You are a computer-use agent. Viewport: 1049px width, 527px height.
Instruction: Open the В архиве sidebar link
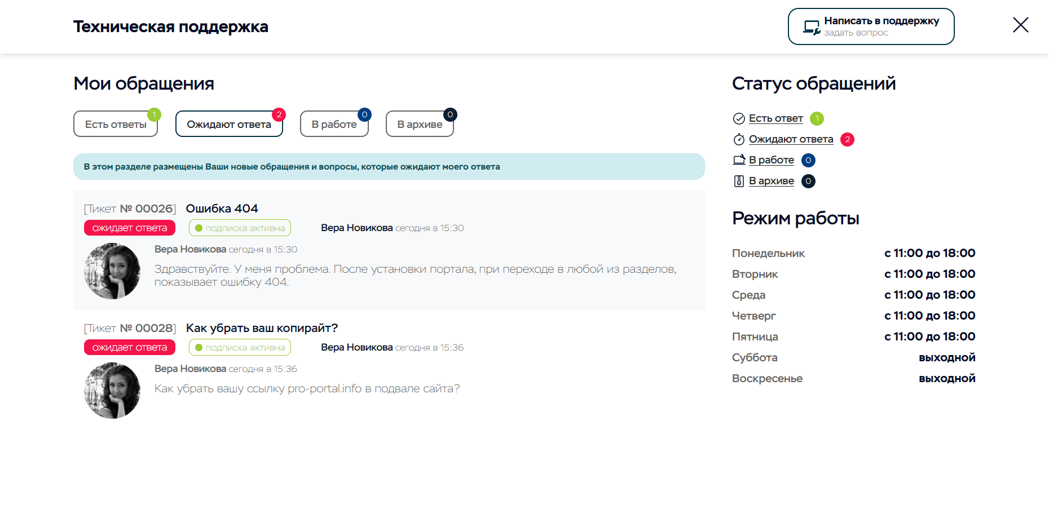point(771,181)
